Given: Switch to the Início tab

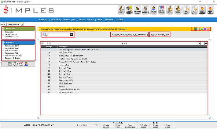Looking at the screenshot, I should 3,24.
